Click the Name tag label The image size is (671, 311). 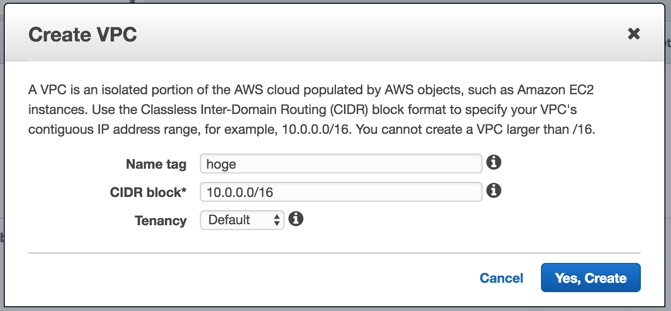pyautogui.click(x=156, y=164)
